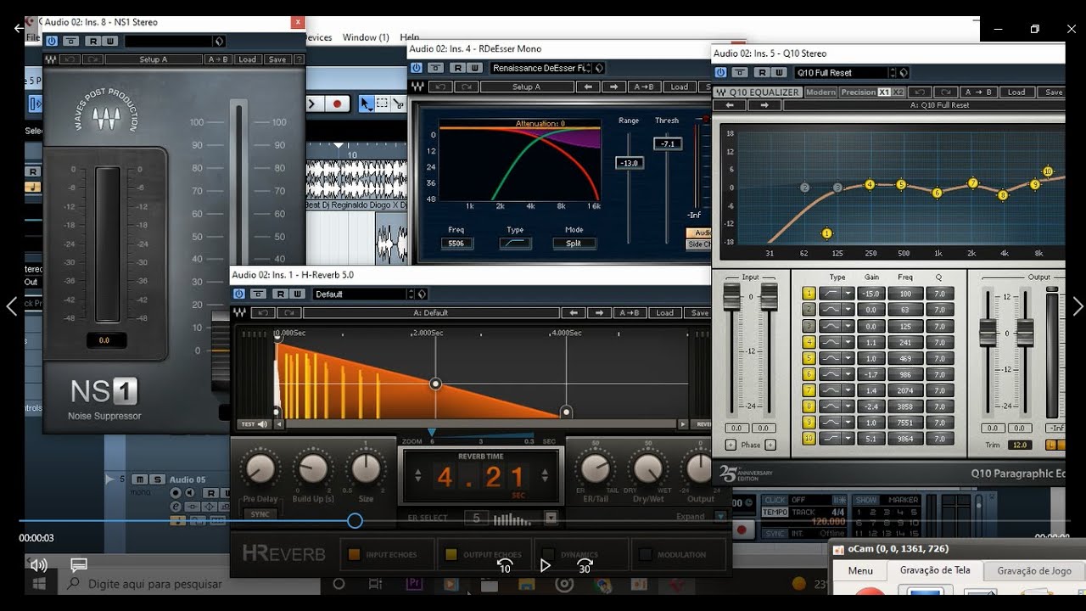Enable H-Reverb INPUT ECHOES
The height and width of the screenshot is (611, 1086).
[x=355, y=555]
